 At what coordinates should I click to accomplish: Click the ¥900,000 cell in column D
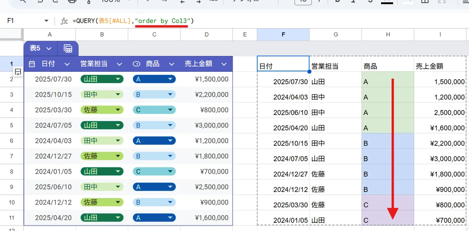pos(207,203)
